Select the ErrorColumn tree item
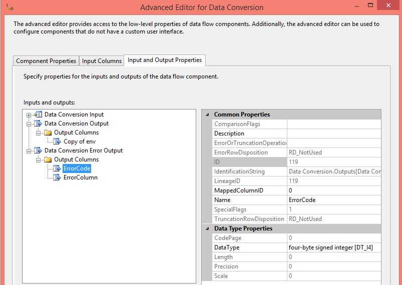Viewport: 402px width, 285px height. tap(80, 177)
